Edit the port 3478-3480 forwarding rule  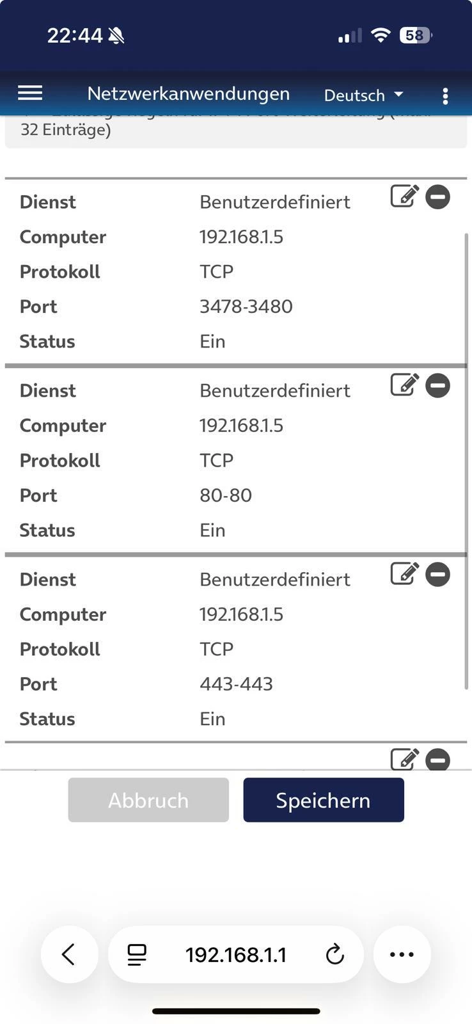(x=404, y=196)
